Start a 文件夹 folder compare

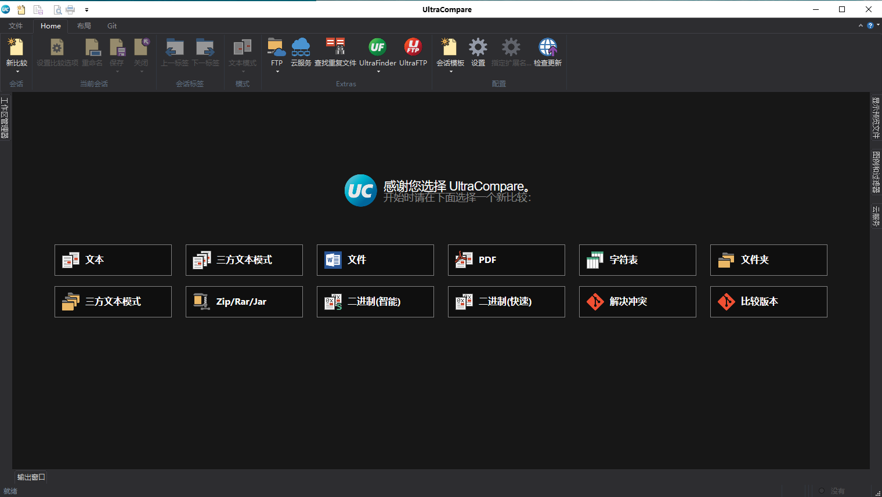(769, 260)
